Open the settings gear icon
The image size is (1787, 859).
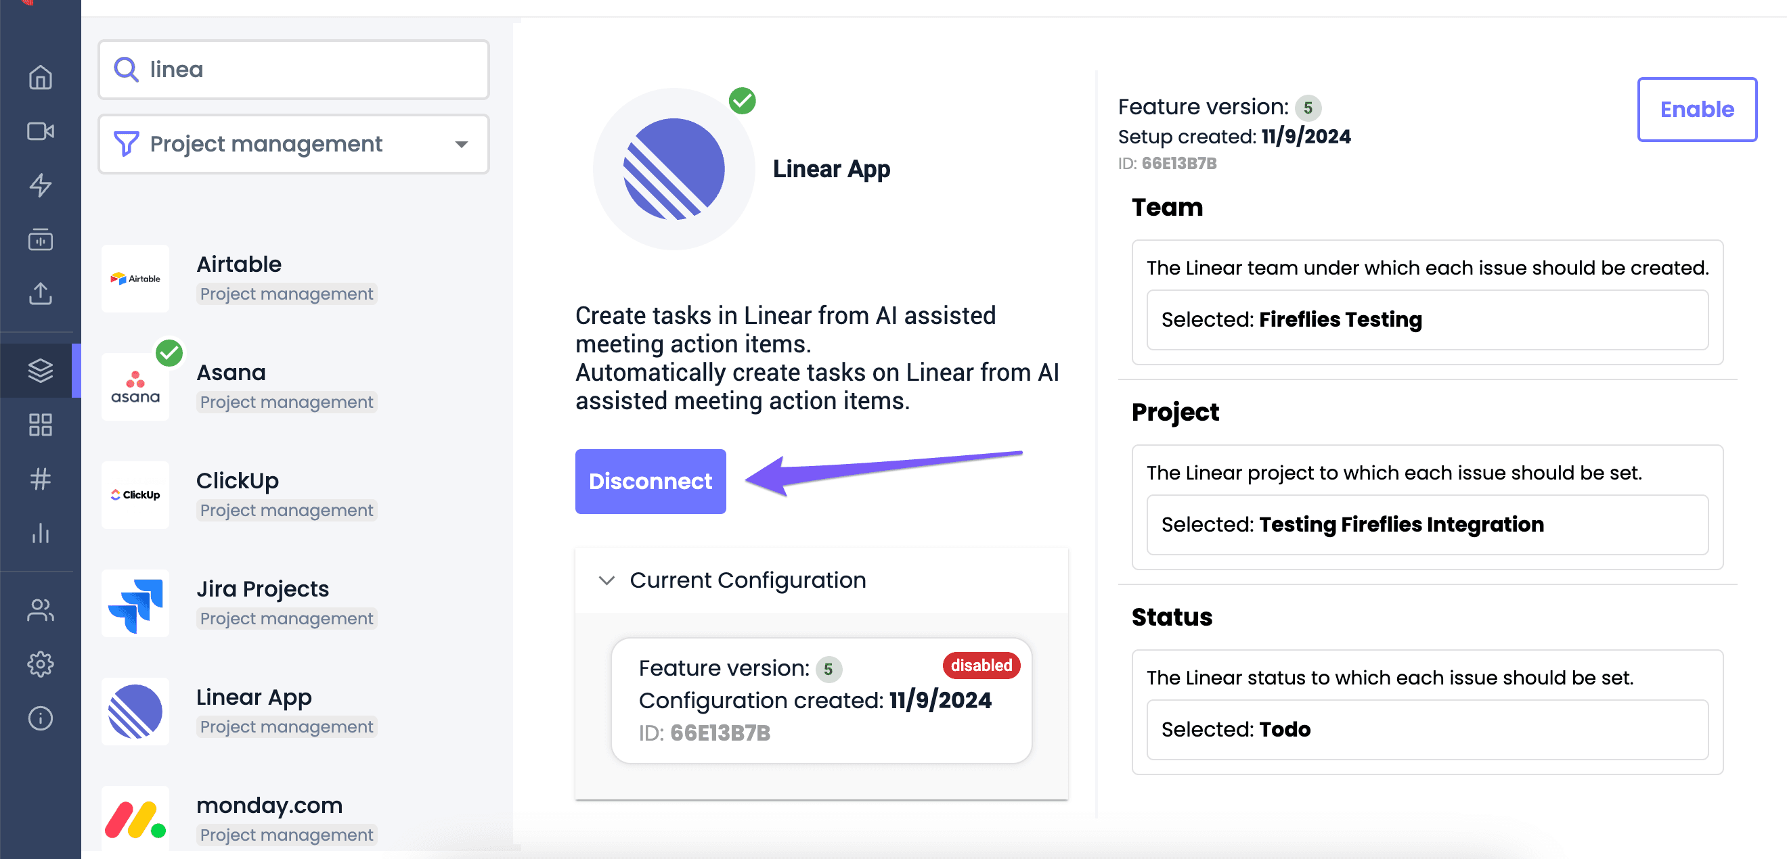click(x=40, y=664)
